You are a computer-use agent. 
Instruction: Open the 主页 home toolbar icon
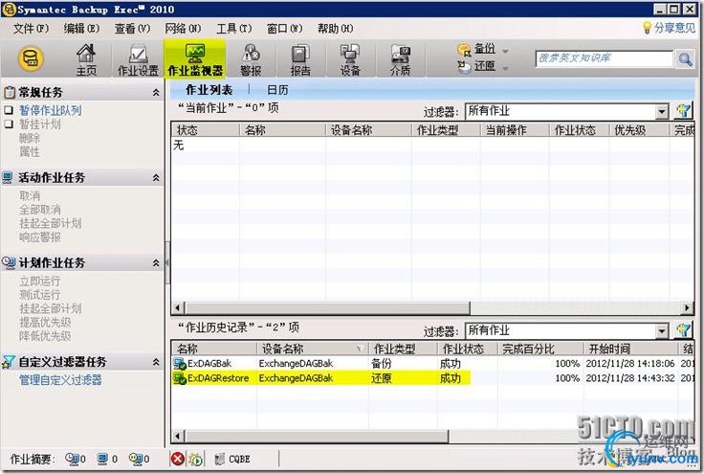click(x=86, y=59)
